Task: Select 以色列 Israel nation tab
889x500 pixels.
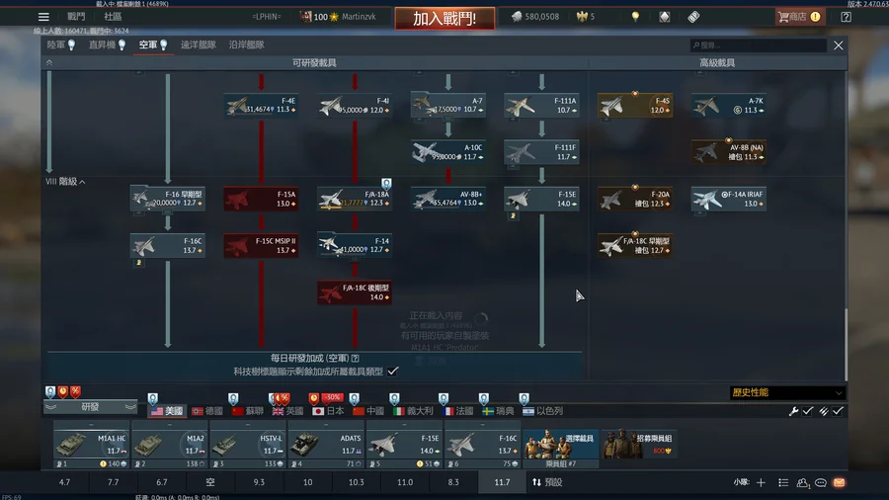Action: 542,411
